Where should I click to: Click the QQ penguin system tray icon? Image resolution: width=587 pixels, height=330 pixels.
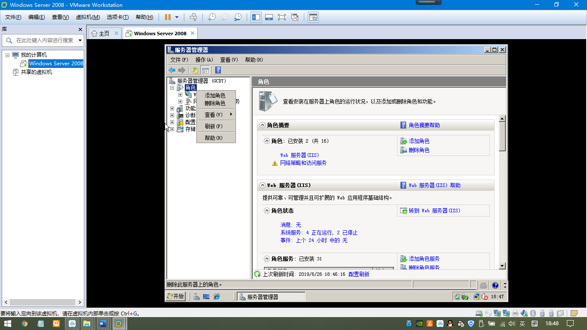(x=450, y=324)
